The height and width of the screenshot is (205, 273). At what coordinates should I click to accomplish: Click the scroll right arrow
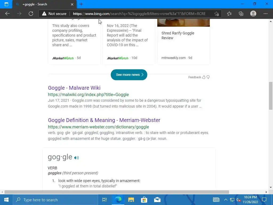point(266,192)
